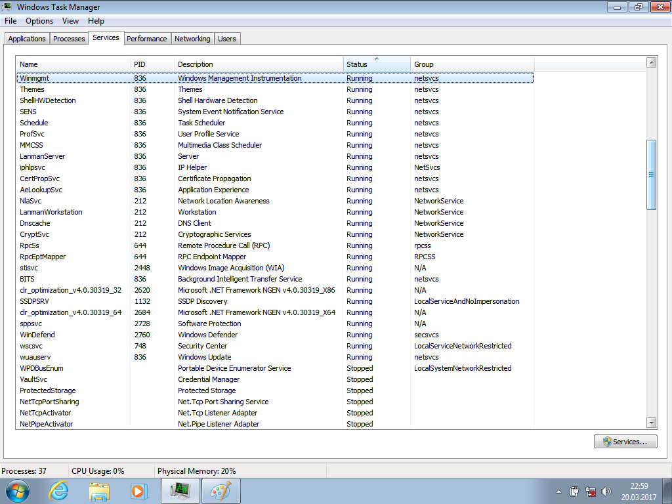The image size is (672, 504).
Task: Switch to Paint in the taskbar
Action: (220, 491)
